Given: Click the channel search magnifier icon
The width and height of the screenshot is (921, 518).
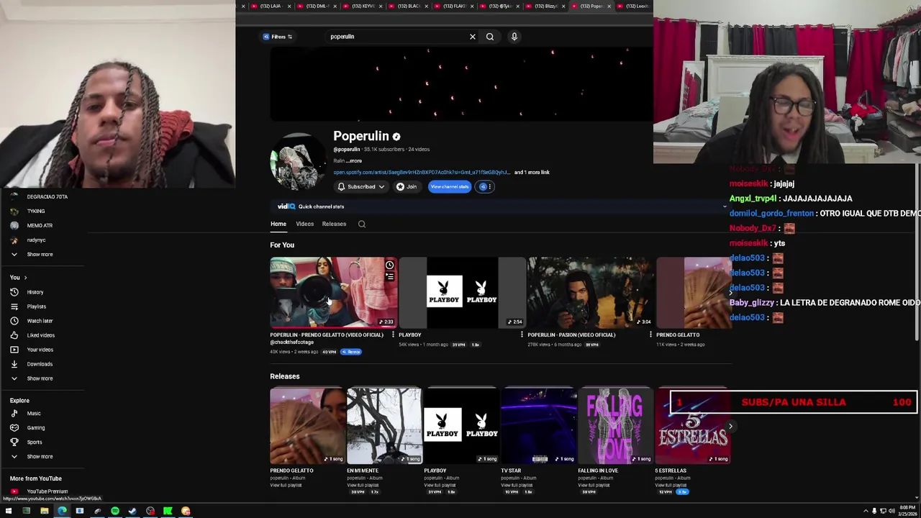Looking at the screenshot, I should click(x=362, y=224).
